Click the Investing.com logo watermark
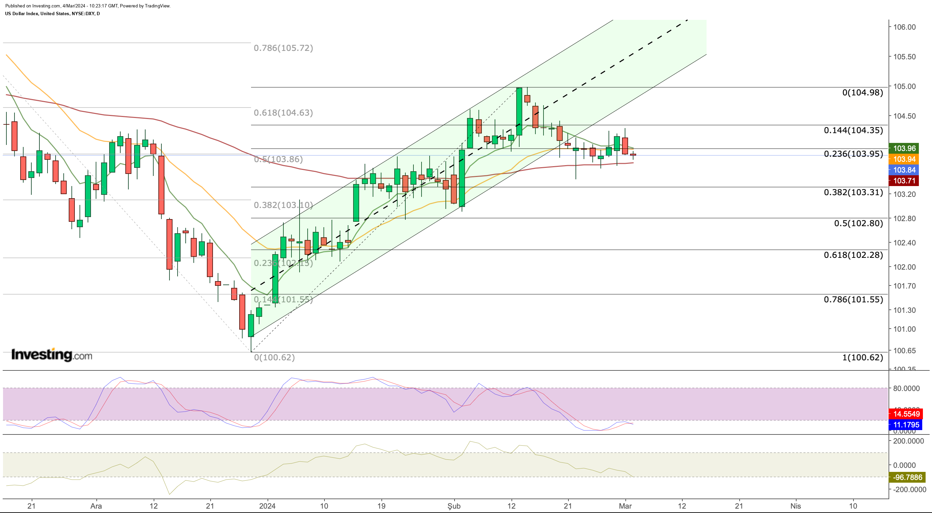 (x=52, y=355)
